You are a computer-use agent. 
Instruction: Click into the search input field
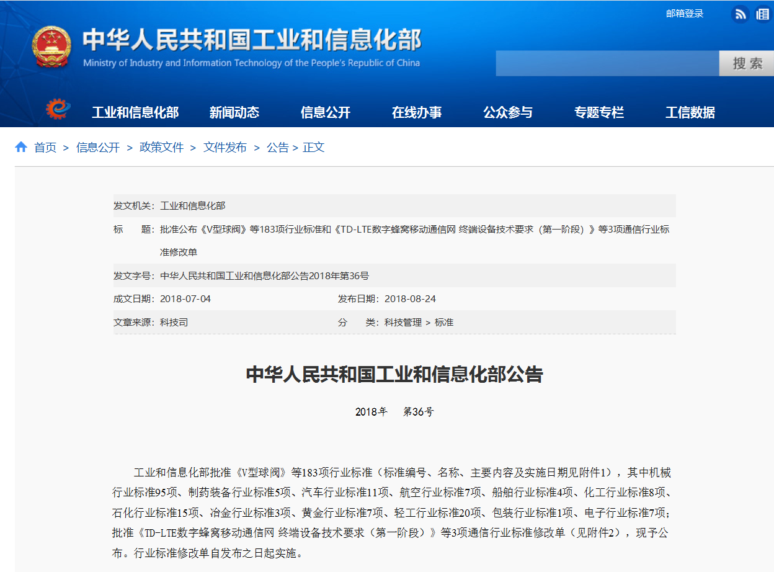tap(607, 63)
